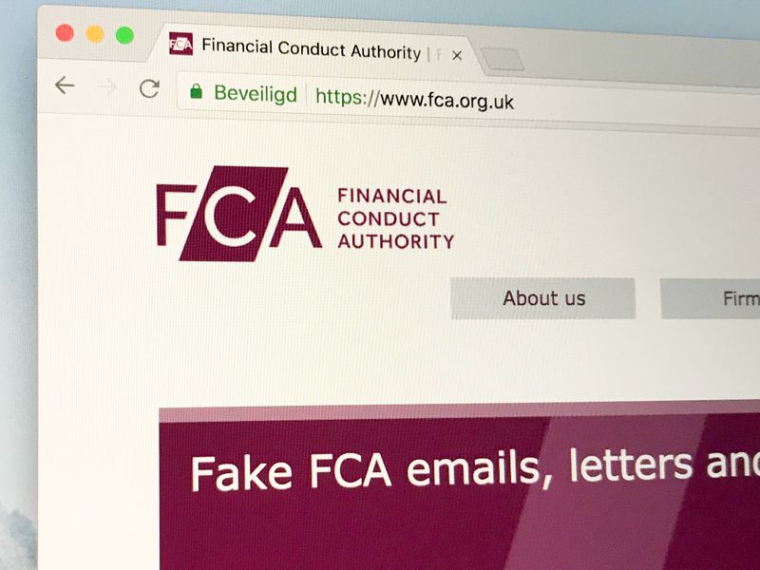
Task: Click the red close window button
Action: coord(65,33)
